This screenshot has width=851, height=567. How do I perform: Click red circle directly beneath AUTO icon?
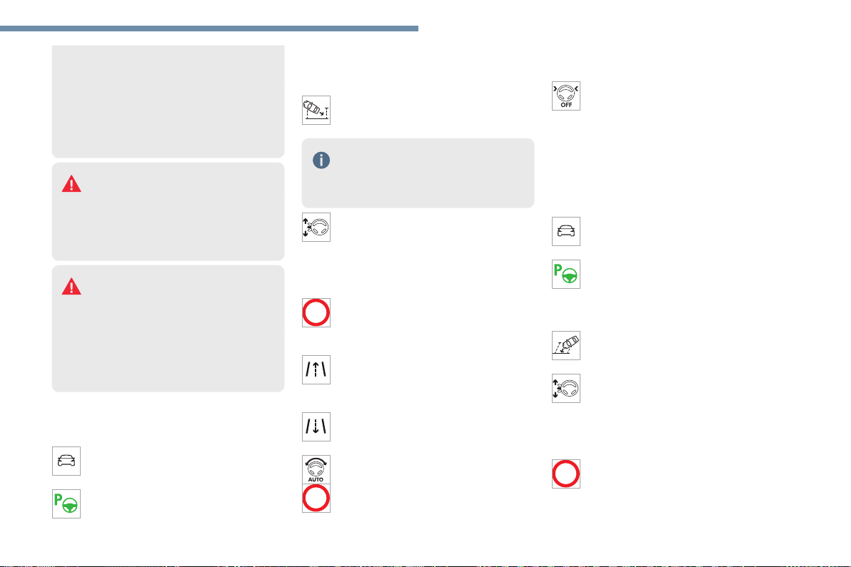316,499
